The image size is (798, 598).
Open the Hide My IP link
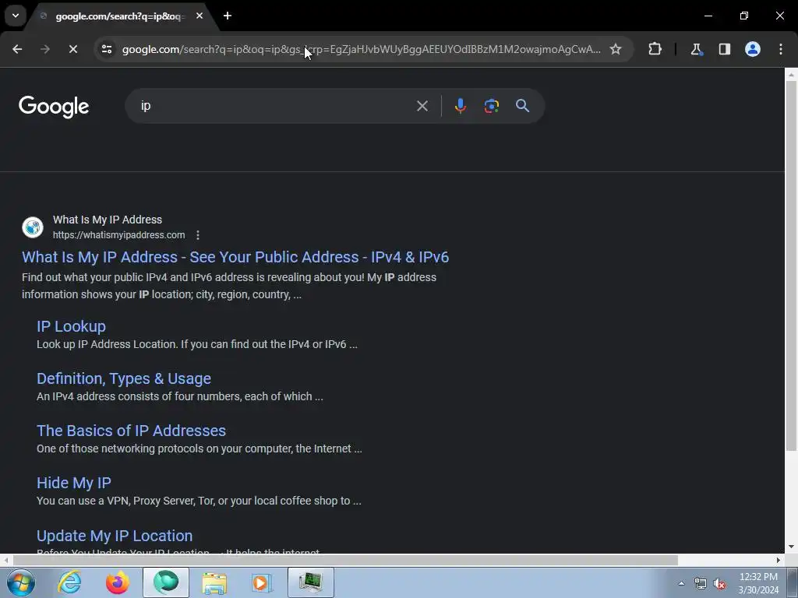[74, 483]
